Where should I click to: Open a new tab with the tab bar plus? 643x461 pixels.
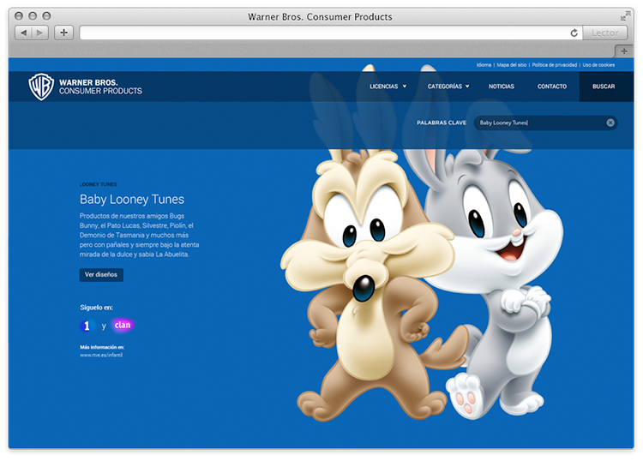tap(624, 51)
